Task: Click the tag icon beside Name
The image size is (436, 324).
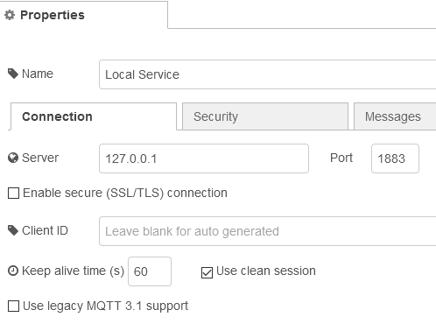Action: pyautogui.click(x=13, y=74)
